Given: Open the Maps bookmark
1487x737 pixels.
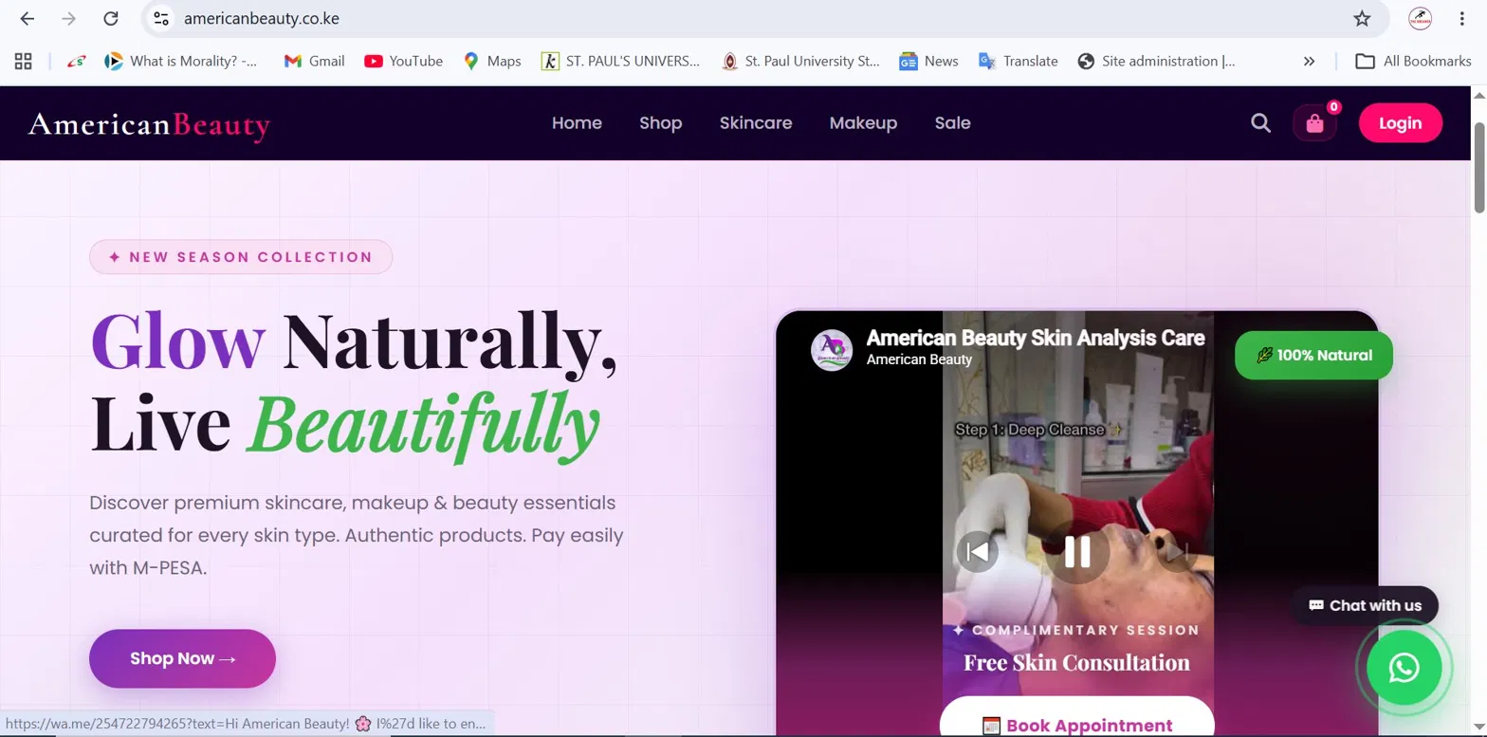Looking at the screenshot, I should pos(493,61).
